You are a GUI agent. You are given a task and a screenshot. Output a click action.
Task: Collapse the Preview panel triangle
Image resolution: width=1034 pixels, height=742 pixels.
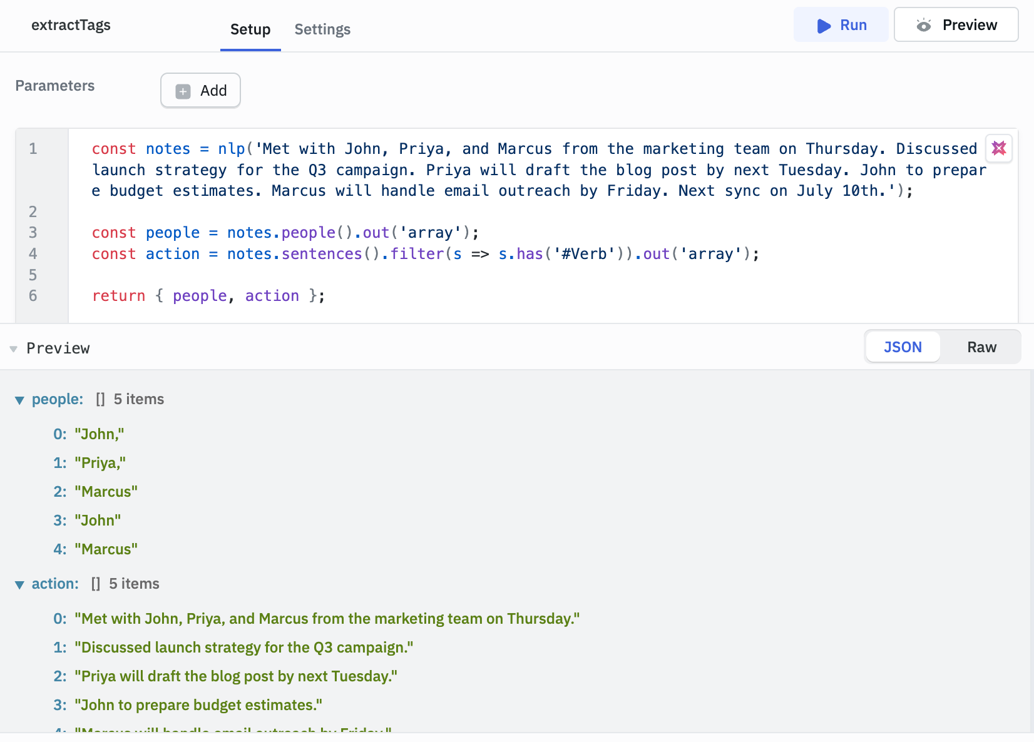13,349
